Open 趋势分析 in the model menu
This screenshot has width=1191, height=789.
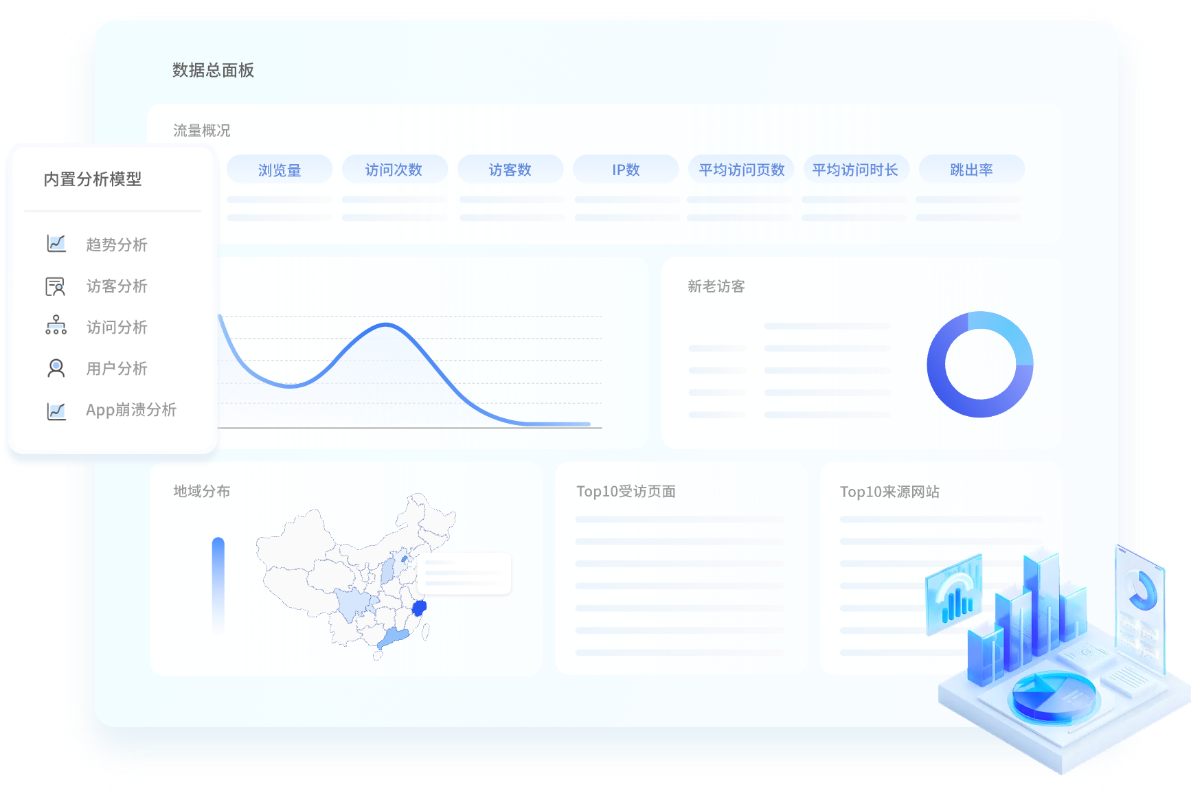[x=117, y=244]
